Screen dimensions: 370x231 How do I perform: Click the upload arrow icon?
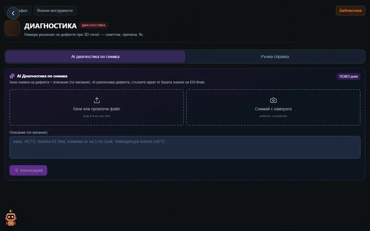coord(97,100)
